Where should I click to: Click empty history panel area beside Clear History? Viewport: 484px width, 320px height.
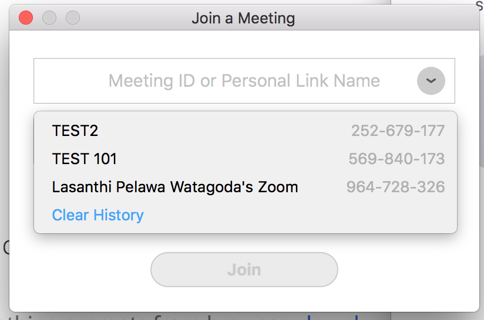(300, 215)
